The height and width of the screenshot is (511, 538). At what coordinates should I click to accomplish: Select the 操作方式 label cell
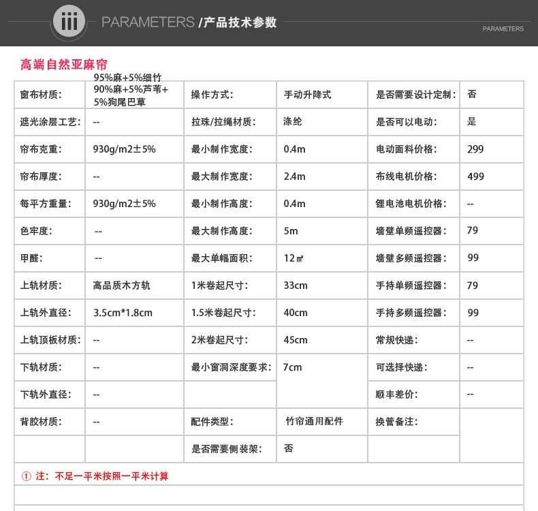pos(212,95)
